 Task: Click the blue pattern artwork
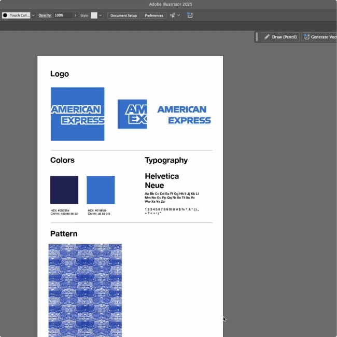tap(85, 289)
